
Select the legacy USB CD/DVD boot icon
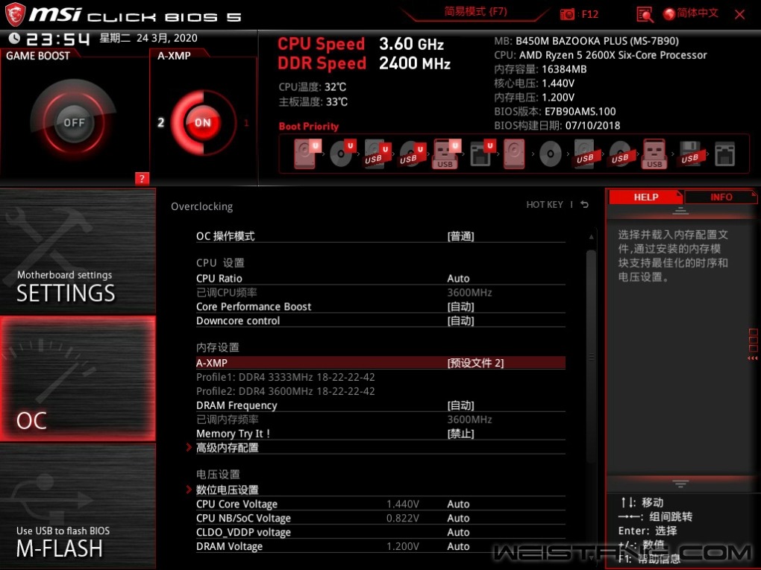pos(620,153)
